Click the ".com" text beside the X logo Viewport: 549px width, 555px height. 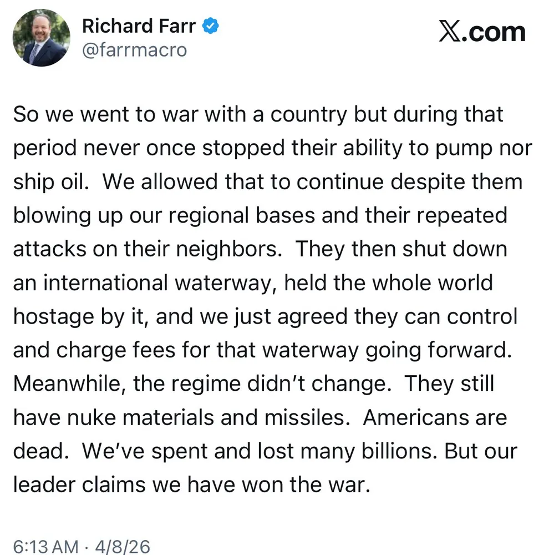(495, 32)
